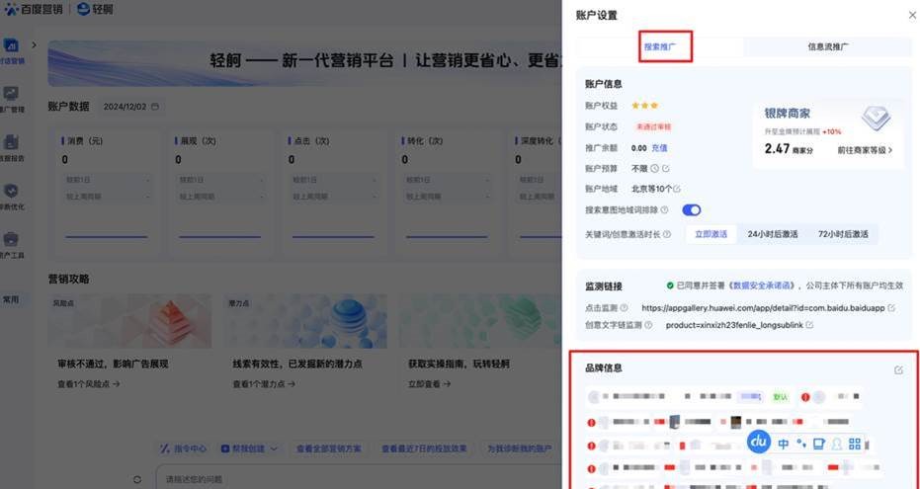Click the Baidu input method 'du' icon

[x=758, y=443]
